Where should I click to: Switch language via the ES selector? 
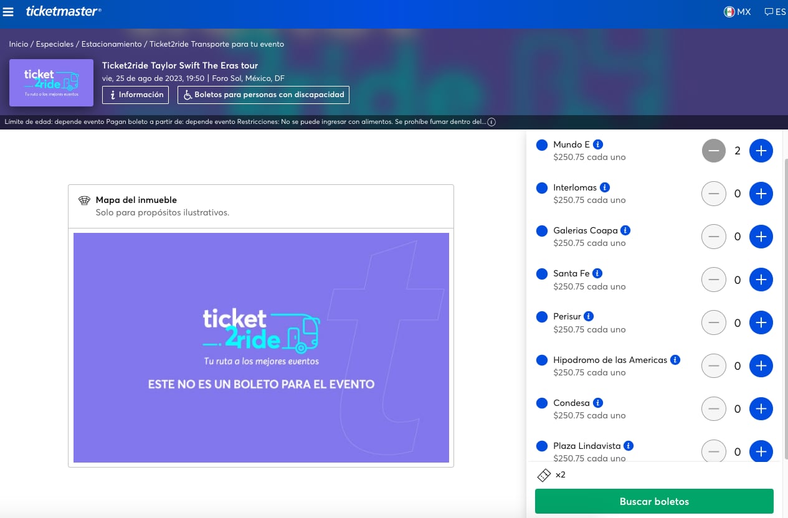[775, 12]
